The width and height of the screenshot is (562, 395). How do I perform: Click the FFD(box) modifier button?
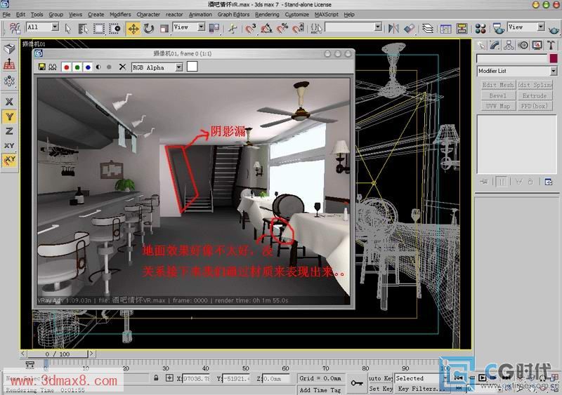[x=535, y=106]
